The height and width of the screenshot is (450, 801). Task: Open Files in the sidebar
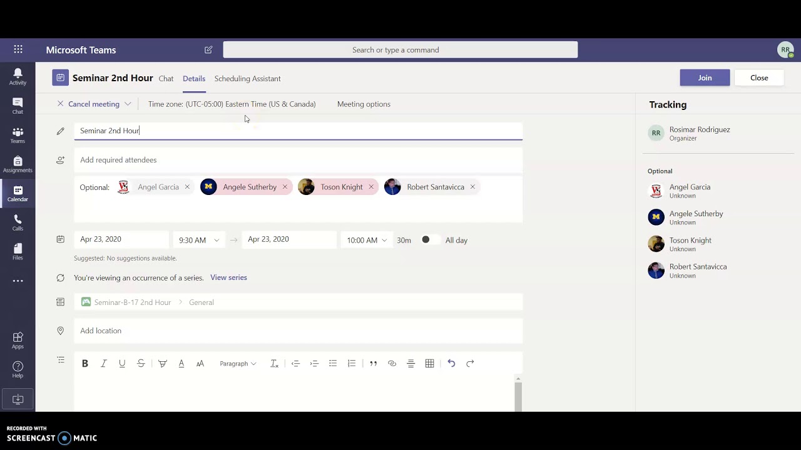click(x=18, y=252)
